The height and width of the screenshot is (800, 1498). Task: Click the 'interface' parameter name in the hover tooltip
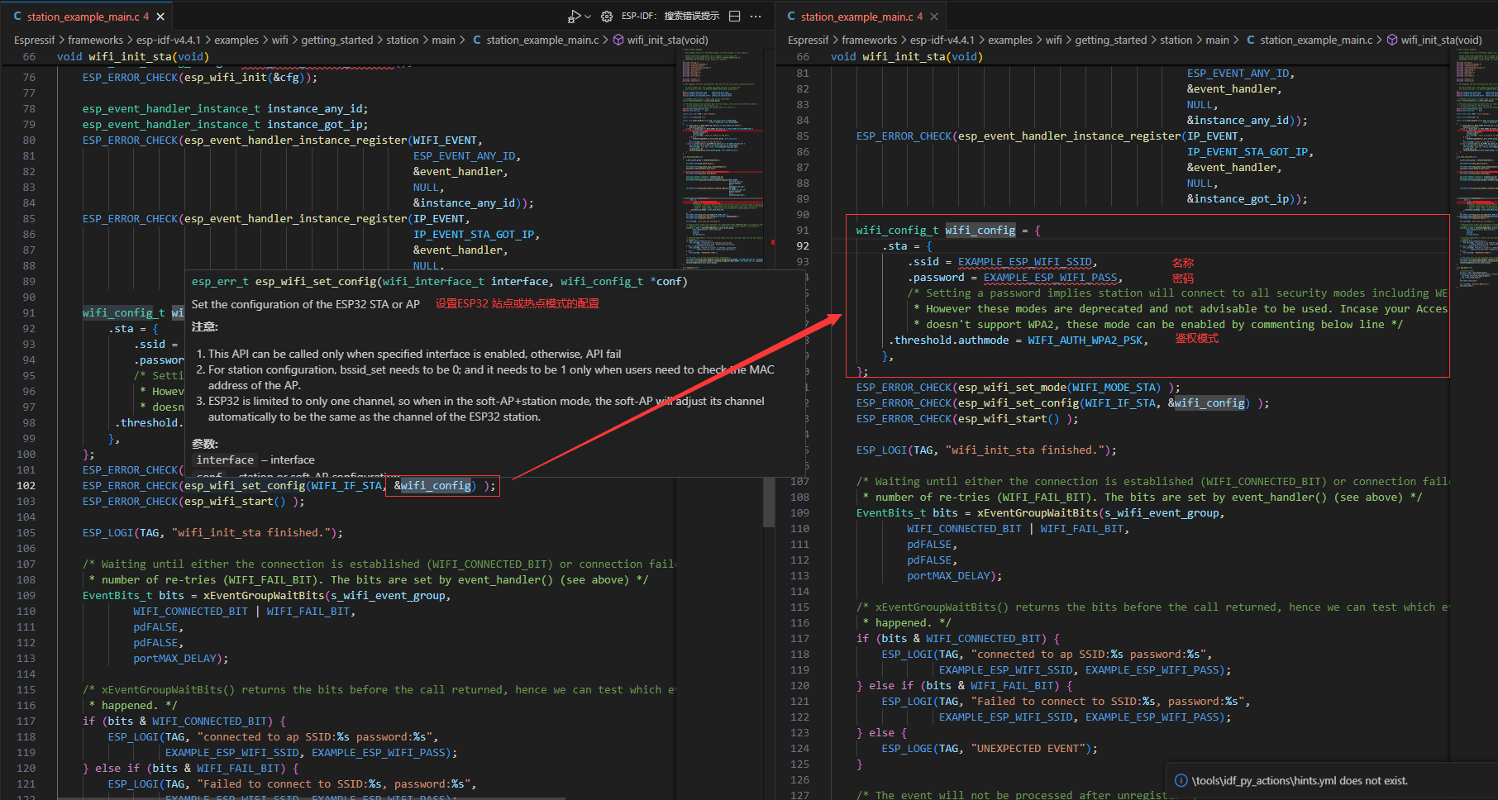[225, 460]
